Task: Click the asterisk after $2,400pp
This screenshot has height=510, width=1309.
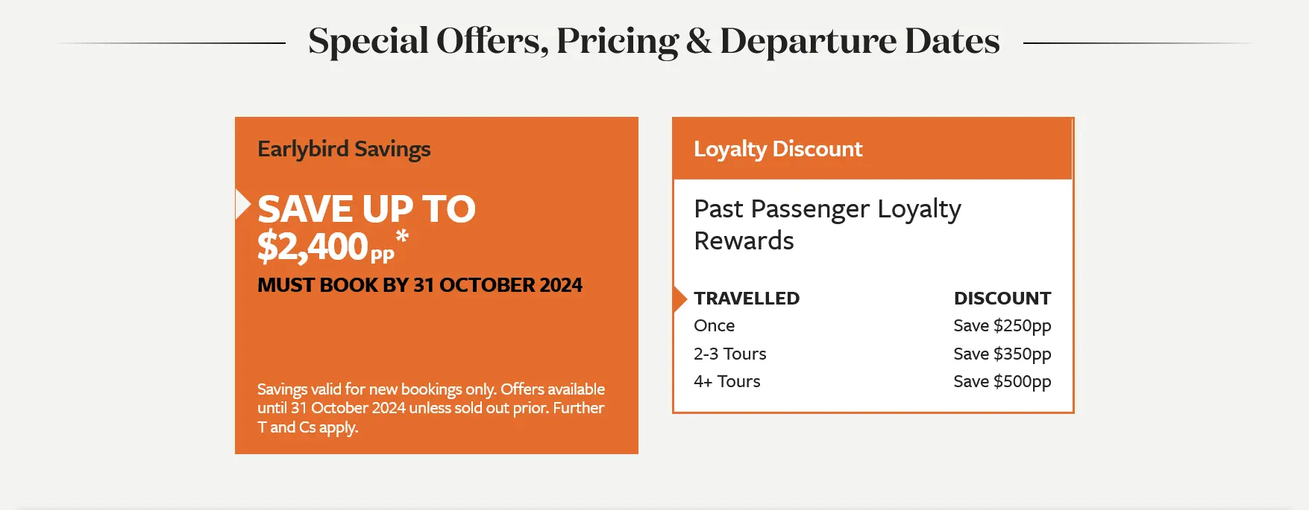Action: [402, 237]
